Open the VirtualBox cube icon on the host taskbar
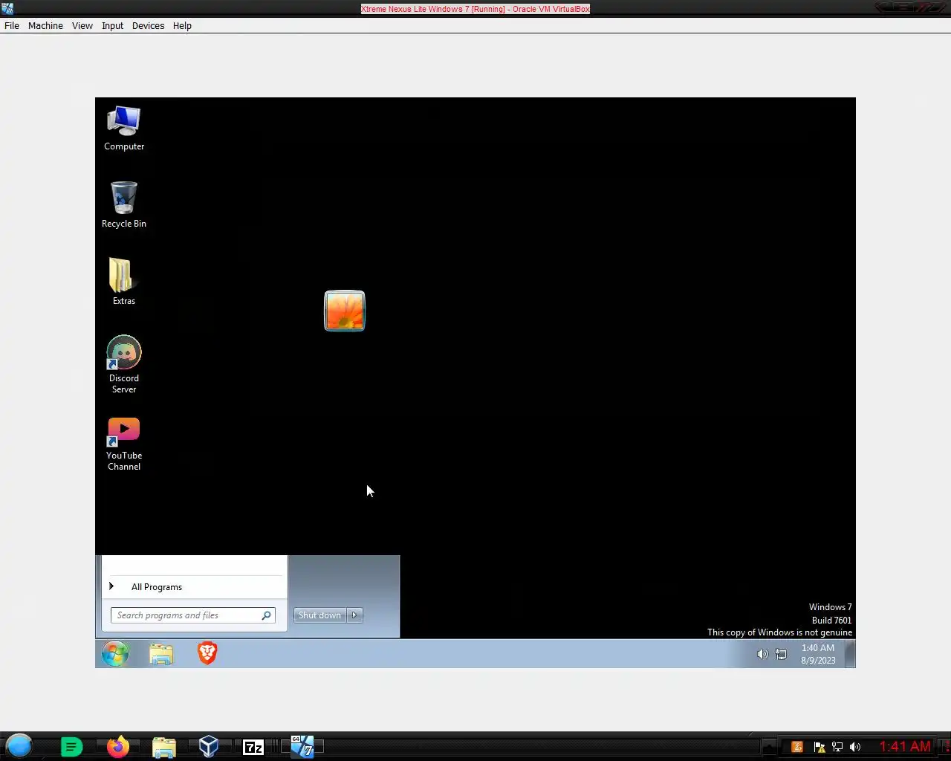 click(x=209, y=746)
